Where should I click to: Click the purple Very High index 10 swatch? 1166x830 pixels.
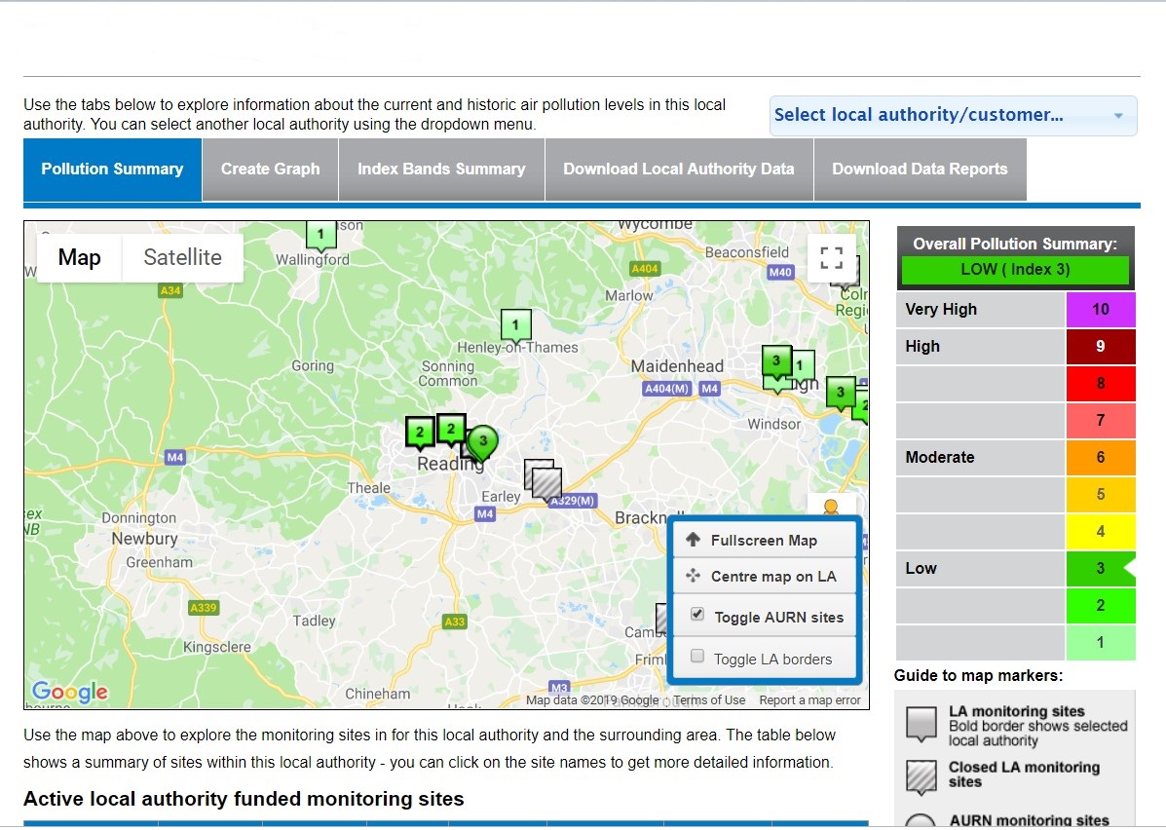tap(1100, 310)
